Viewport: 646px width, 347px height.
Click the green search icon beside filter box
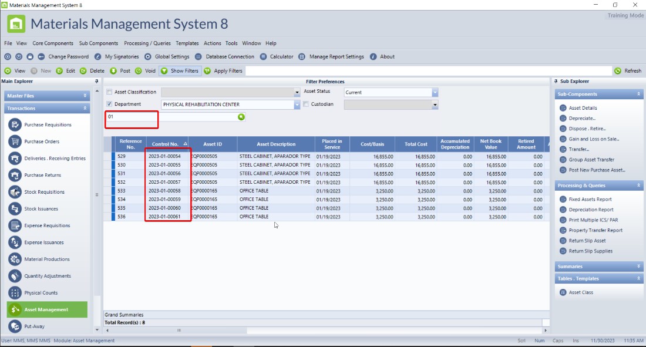(x=241, y=117)
